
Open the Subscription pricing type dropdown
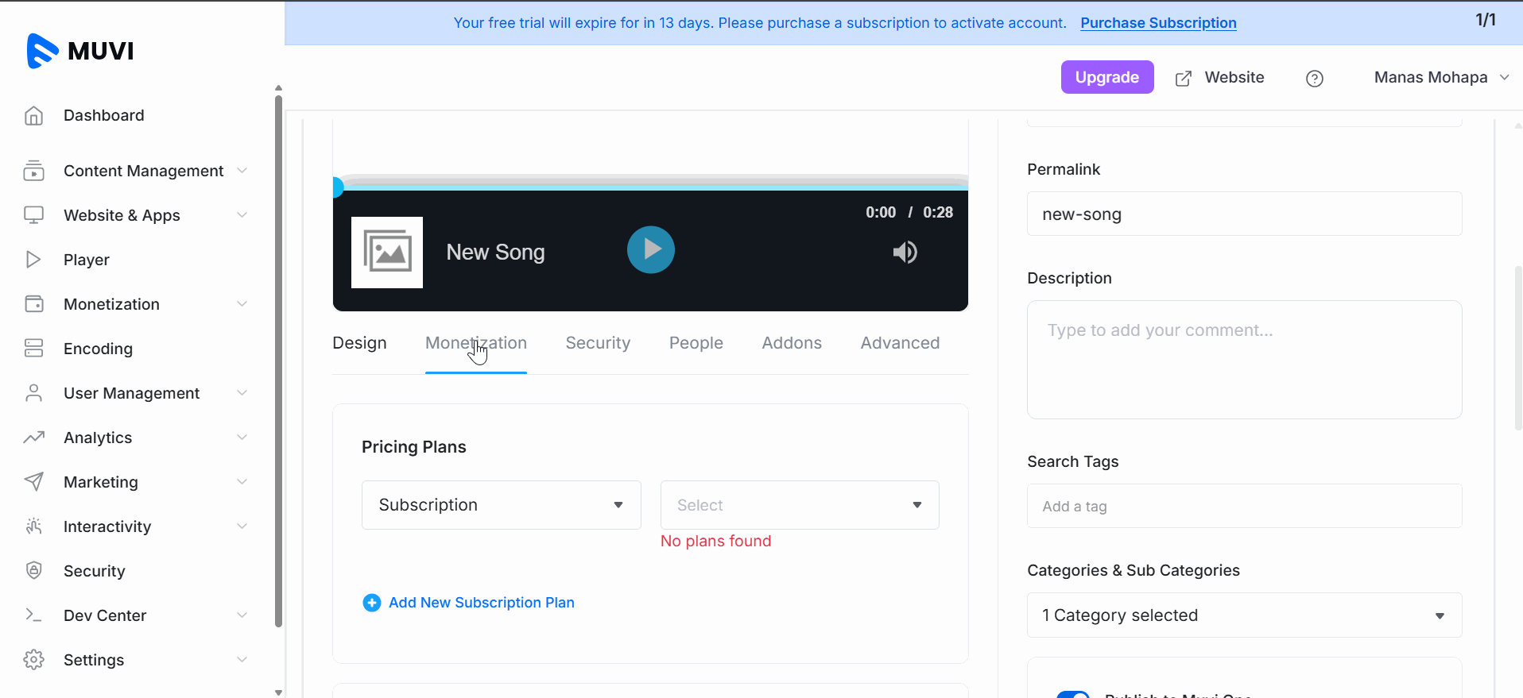(x=501, y=505)
